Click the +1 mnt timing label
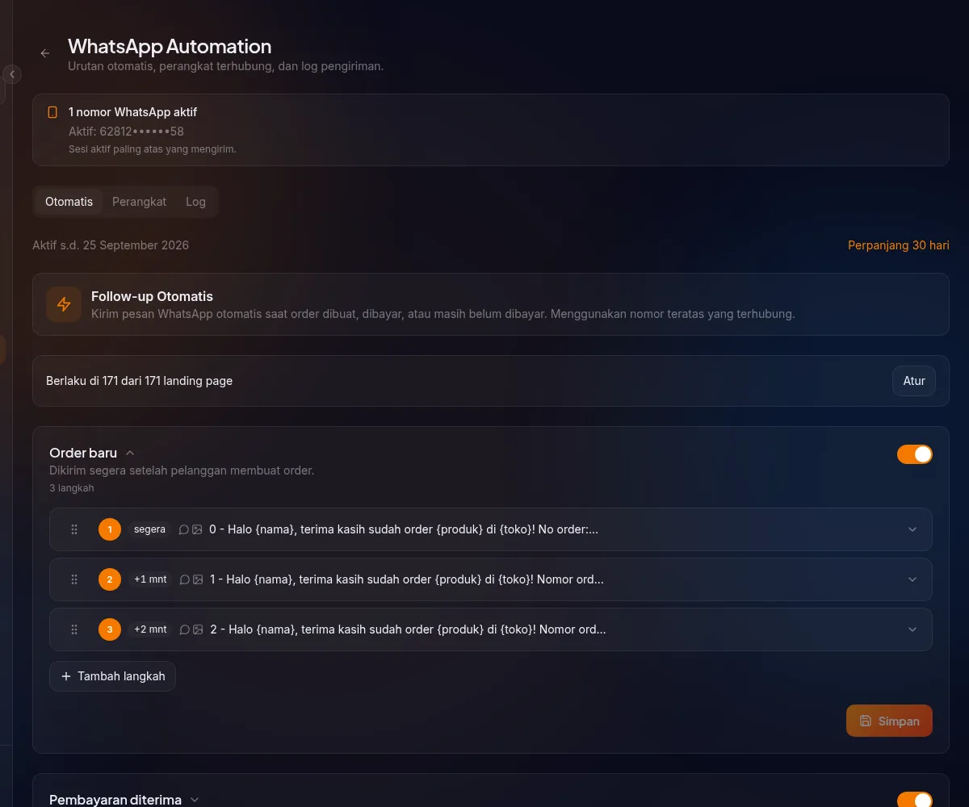 [x=150, y=579]
